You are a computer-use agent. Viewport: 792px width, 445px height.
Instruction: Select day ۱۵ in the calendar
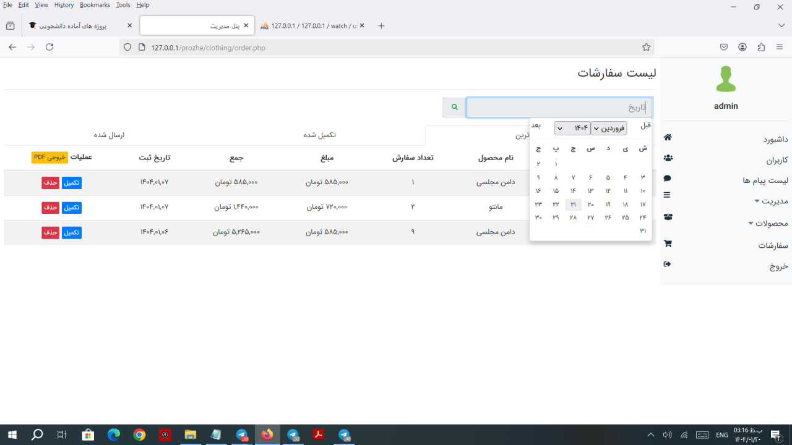pyautogui.click(x=556, y=191)
